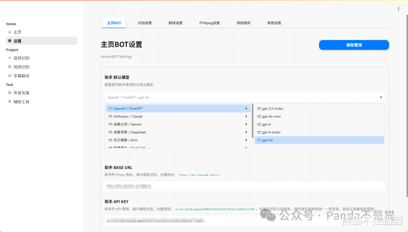Viewport: 408px width, 232px height.
Task: Expand the Anthropic / Claude submenu arrow
Action: click(x=246, y=116)
